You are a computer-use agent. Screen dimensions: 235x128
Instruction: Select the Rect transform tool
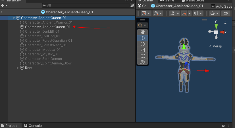pyautogui.click(x=143, y=56)
